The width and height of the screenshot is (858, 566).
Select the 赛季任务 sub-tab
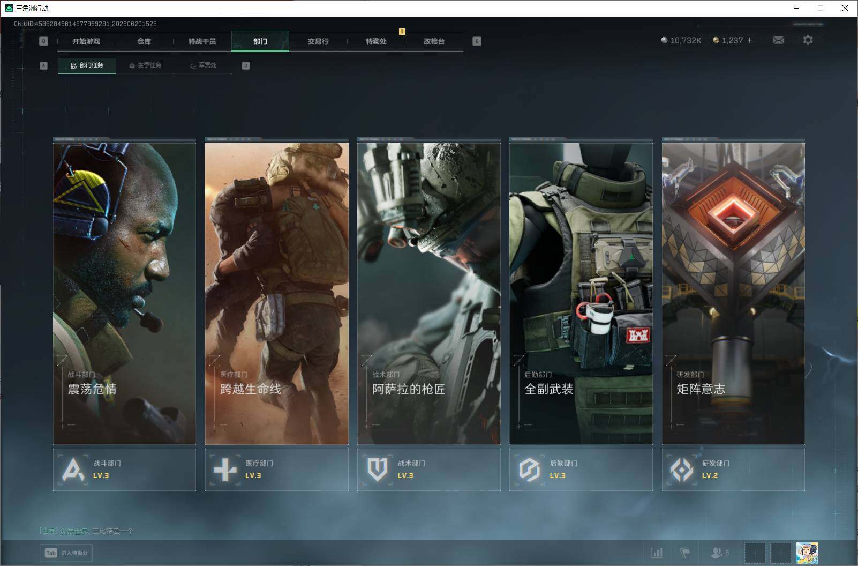click(x=145, y=65)
